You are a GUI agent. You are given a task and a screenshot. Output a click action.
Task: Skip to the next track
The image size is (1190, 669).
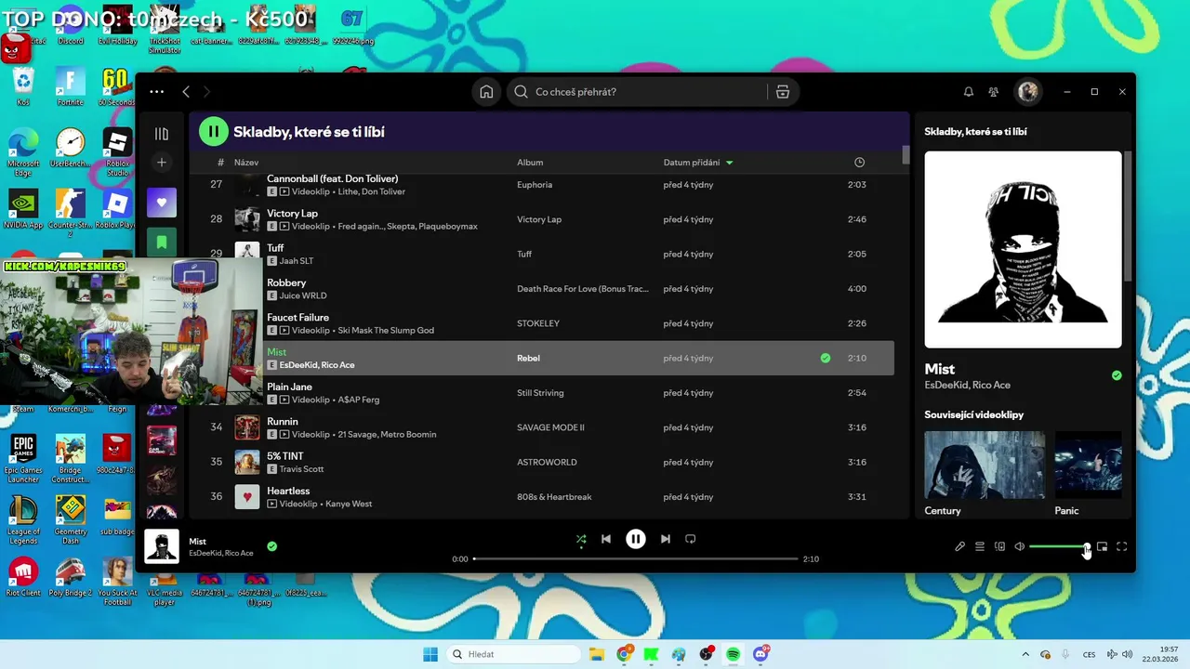[666, 539]
